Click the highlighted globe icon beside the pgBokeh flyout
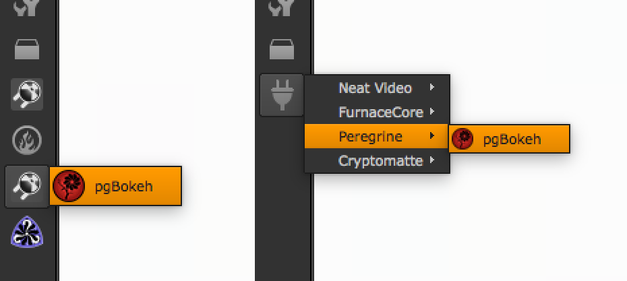 click(x=27, y=185)
